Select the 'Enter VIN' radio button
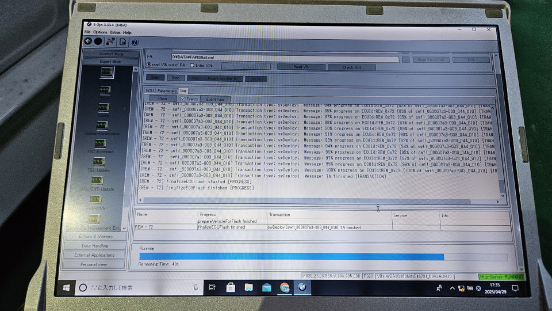 pyautogui.click(x=192, y=65)
